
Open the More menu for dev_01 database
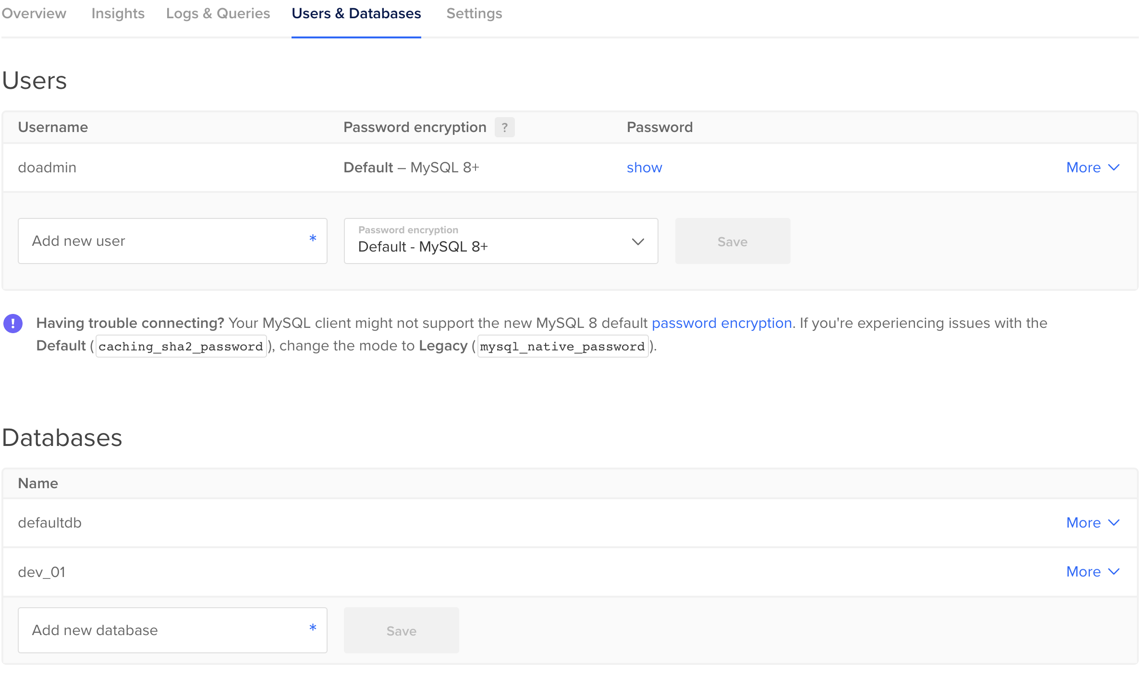pyautogui.click(x=1092, y=572)
